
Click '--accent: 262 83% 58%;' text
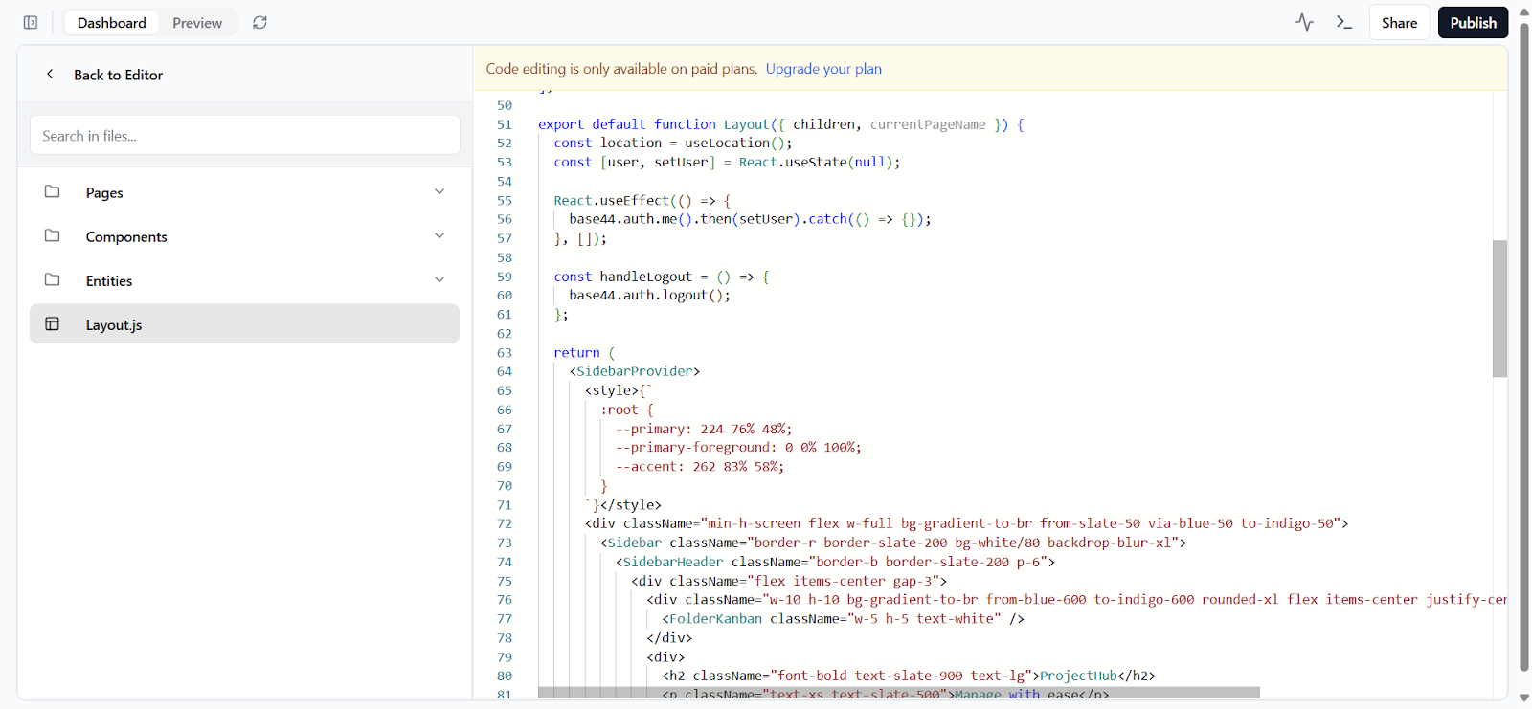tap(700, 466)
